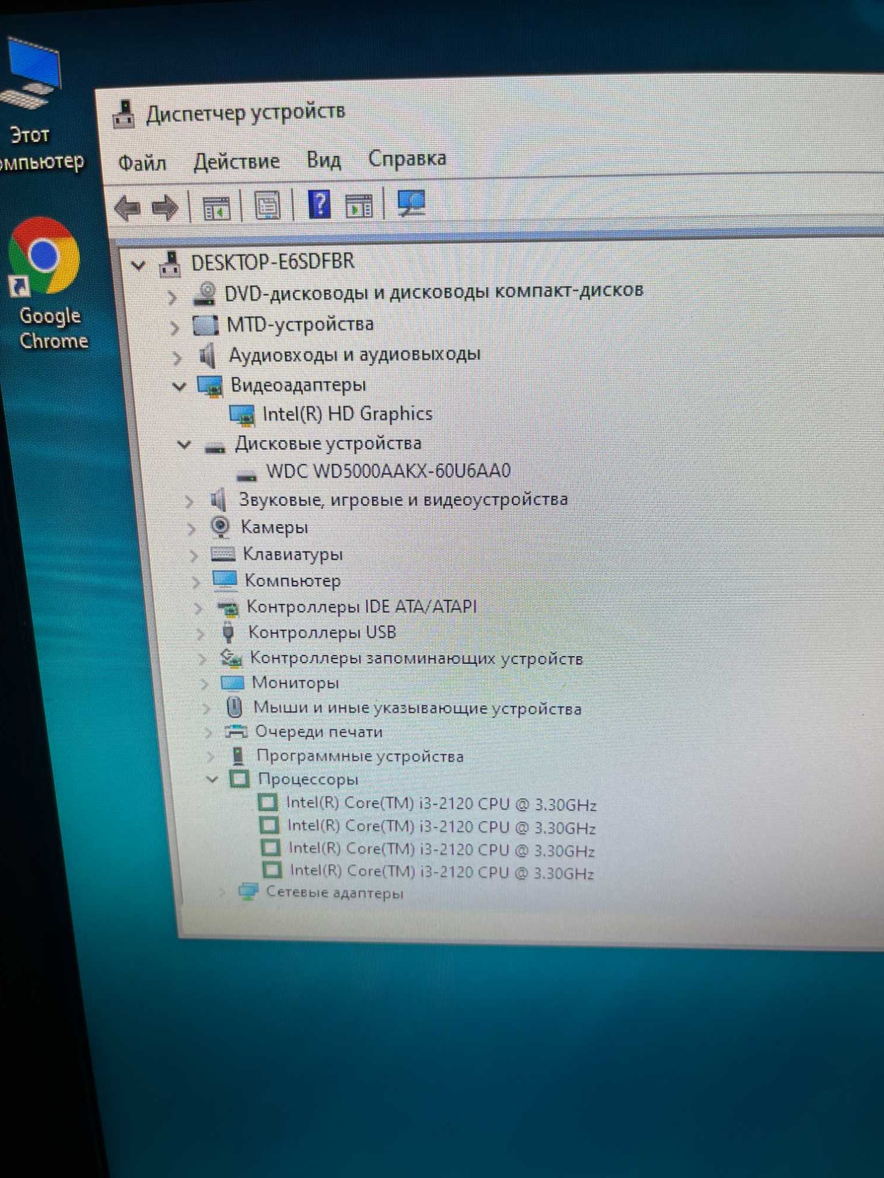Viewport: 884px width, 1178px height.
Task: Click the DVD drive category icon
Action: tap(204, 294)
